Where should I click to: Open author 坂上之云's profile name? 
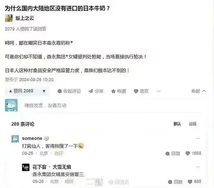click(25, 18)
